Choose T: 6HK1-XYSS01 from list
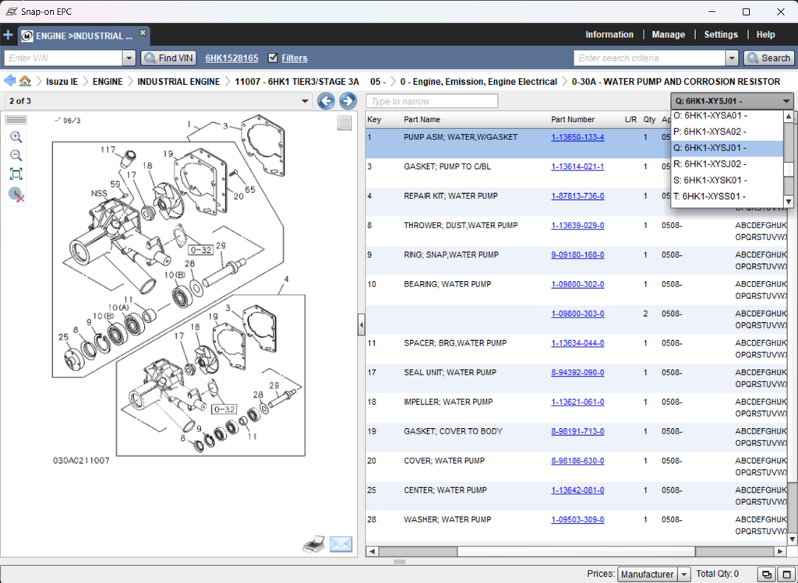This screenshot has height=583, width=798. coord(727,197)
